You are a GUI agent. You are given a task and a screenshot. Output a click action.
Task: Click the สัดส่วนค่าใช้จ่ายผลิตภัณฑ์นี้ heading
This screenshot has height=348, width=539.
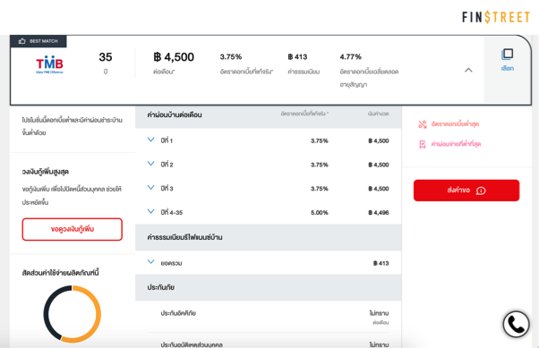point(61,273)
